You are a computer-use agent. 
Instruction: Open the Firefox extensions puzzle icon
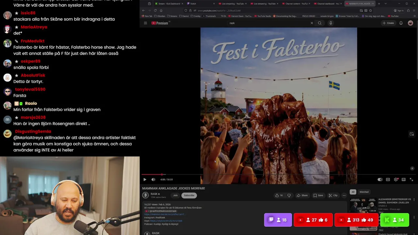(408, 10)
